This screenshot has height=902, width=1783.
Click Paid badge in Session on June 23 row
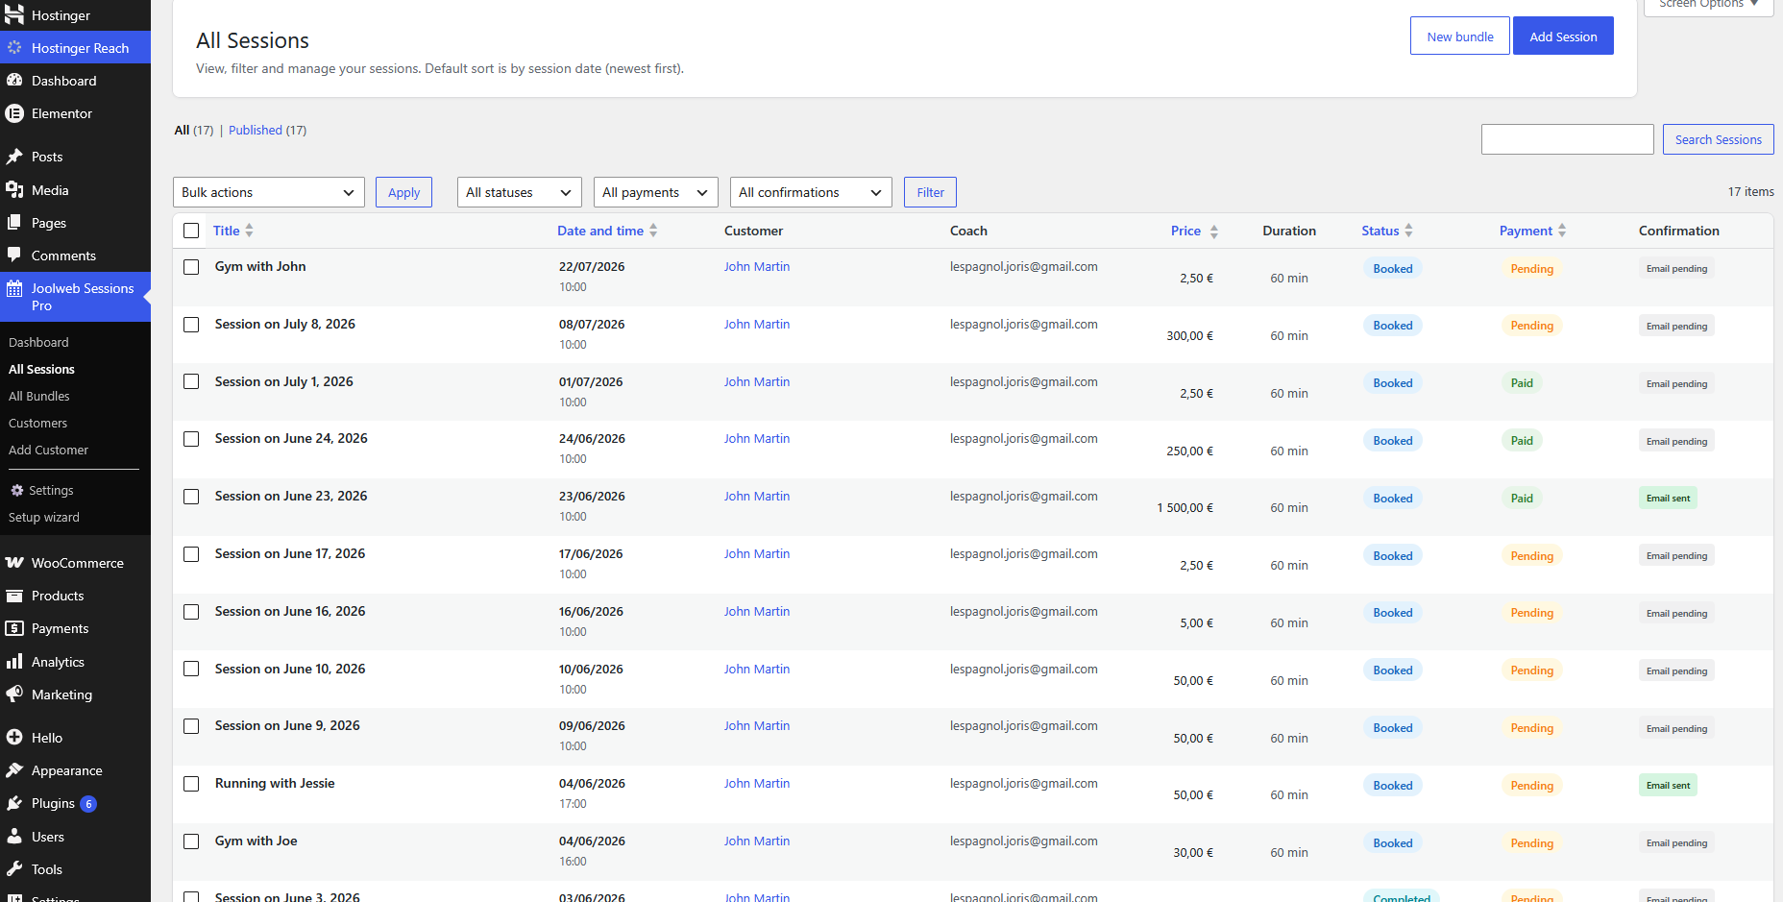[1522, 498]
